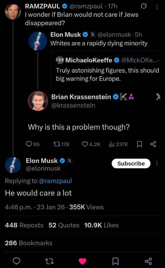
Task: Open the @ramzpaul mention link
Action: pyautogui.click(x=55, y=181)
